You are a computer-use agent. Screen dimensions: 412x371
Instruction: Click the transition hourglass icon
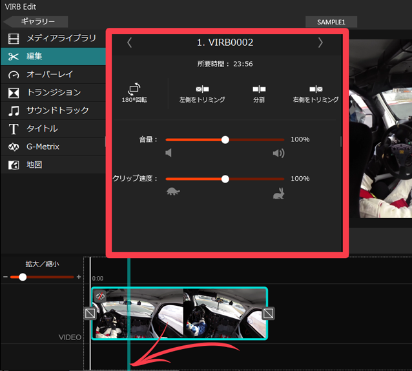[14, 93]
